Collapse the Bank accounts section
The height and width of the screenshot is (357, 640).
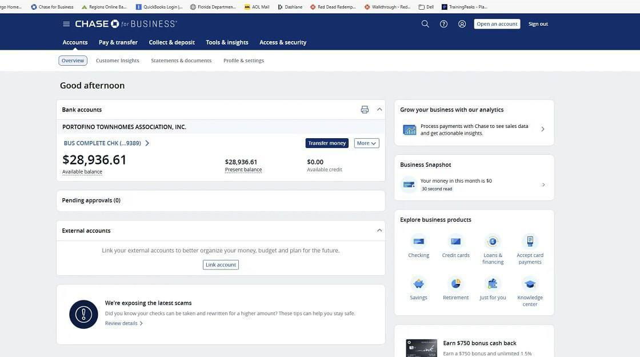pos(379,109)
